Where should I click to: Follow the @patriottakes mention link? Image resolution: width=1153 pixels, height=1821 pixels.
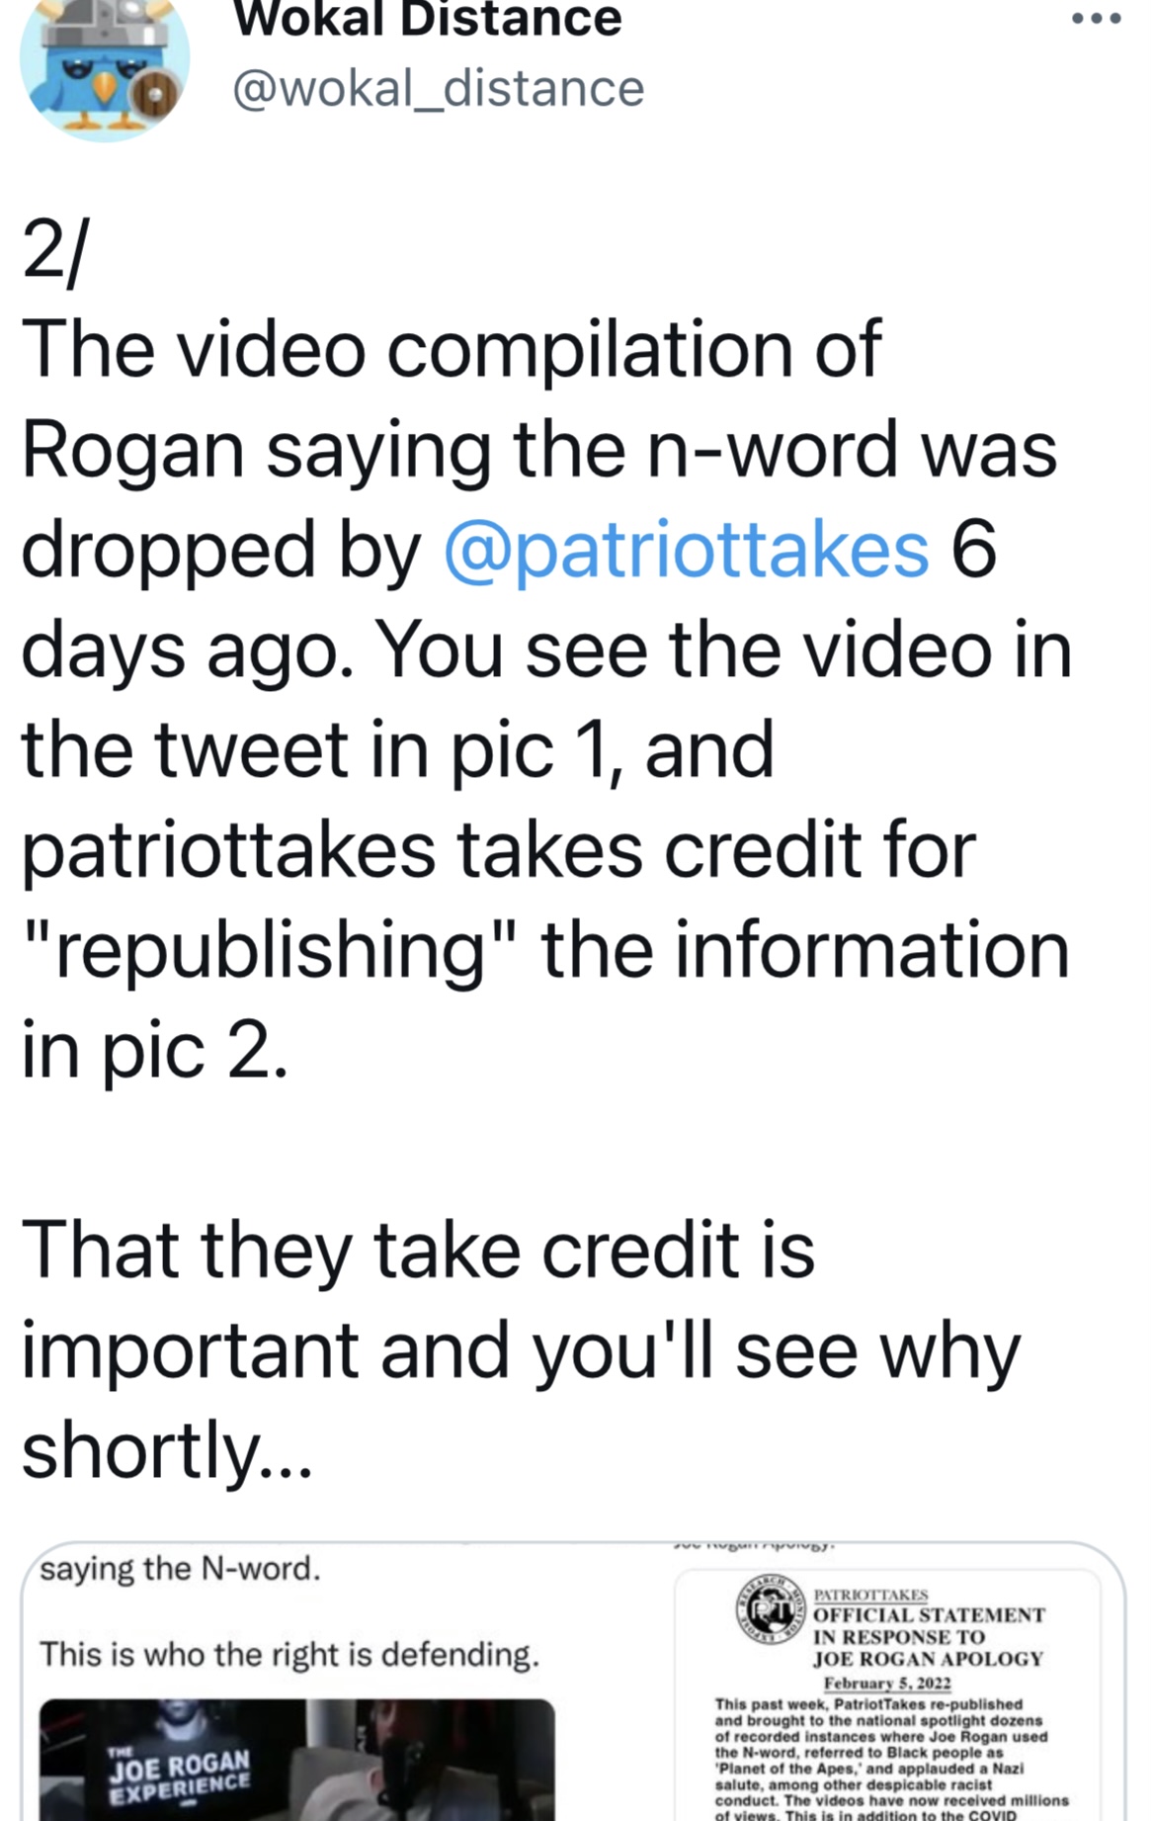point(686,551)
